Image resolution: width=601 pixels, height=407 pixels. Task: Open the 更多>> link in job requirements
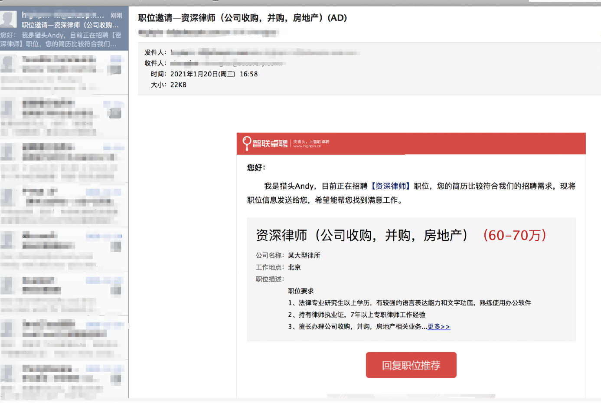439,327
